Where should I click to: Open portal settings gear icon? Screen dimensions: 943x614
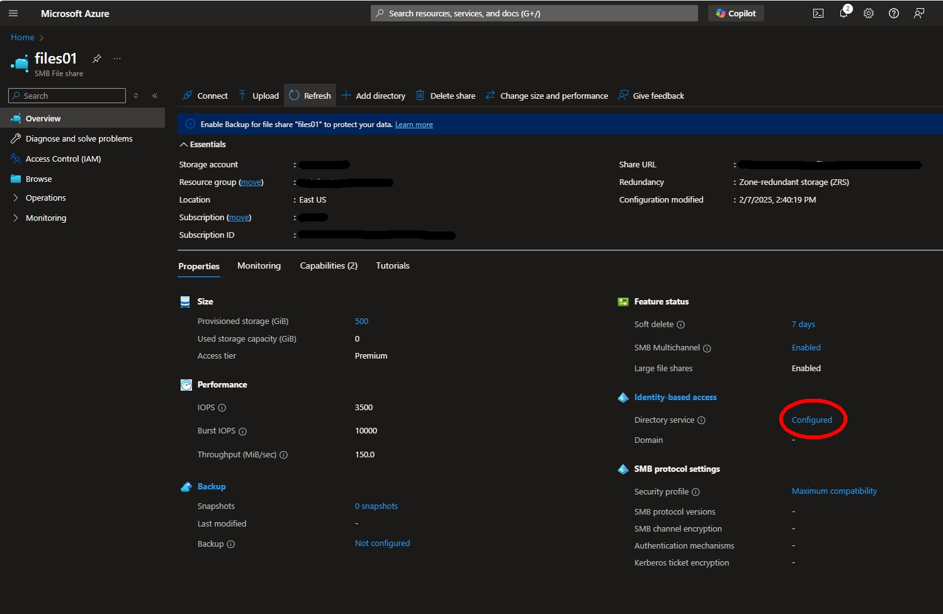click(869, 13)
